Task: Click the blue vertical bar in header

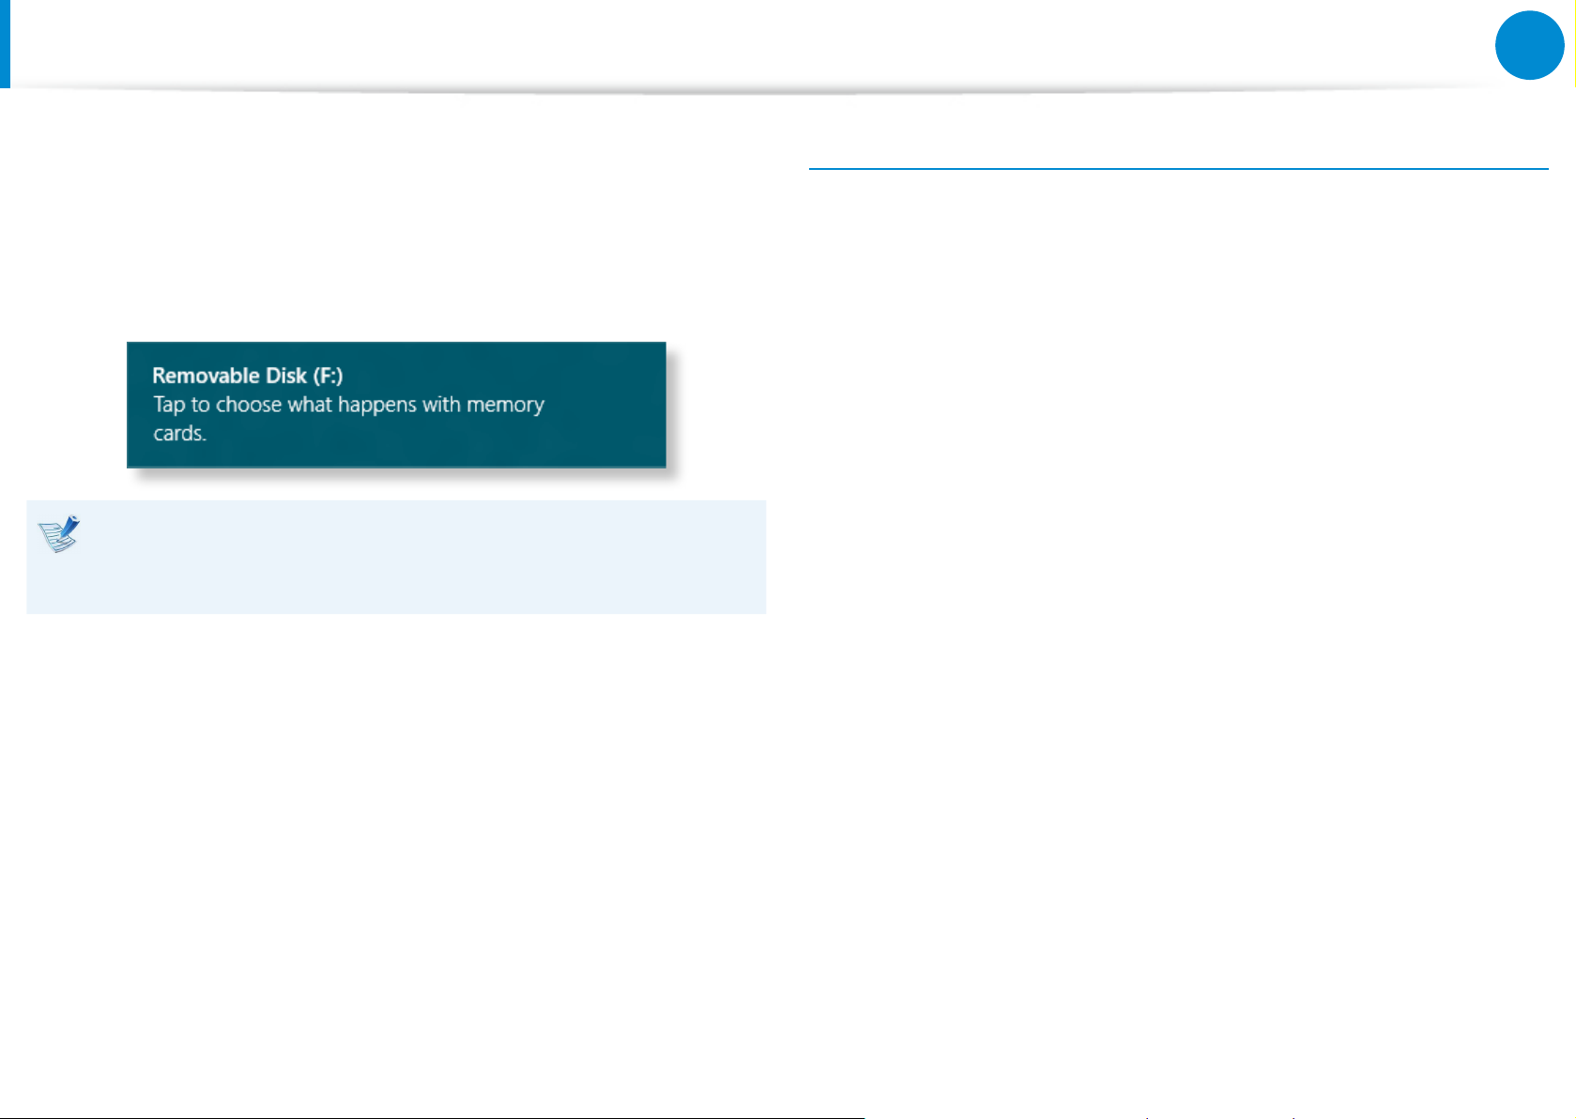Action: (5, 43)
